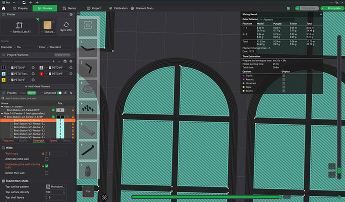Toggle the Advanced mode switch
345x202 pixels.
(x=59, y=93)
